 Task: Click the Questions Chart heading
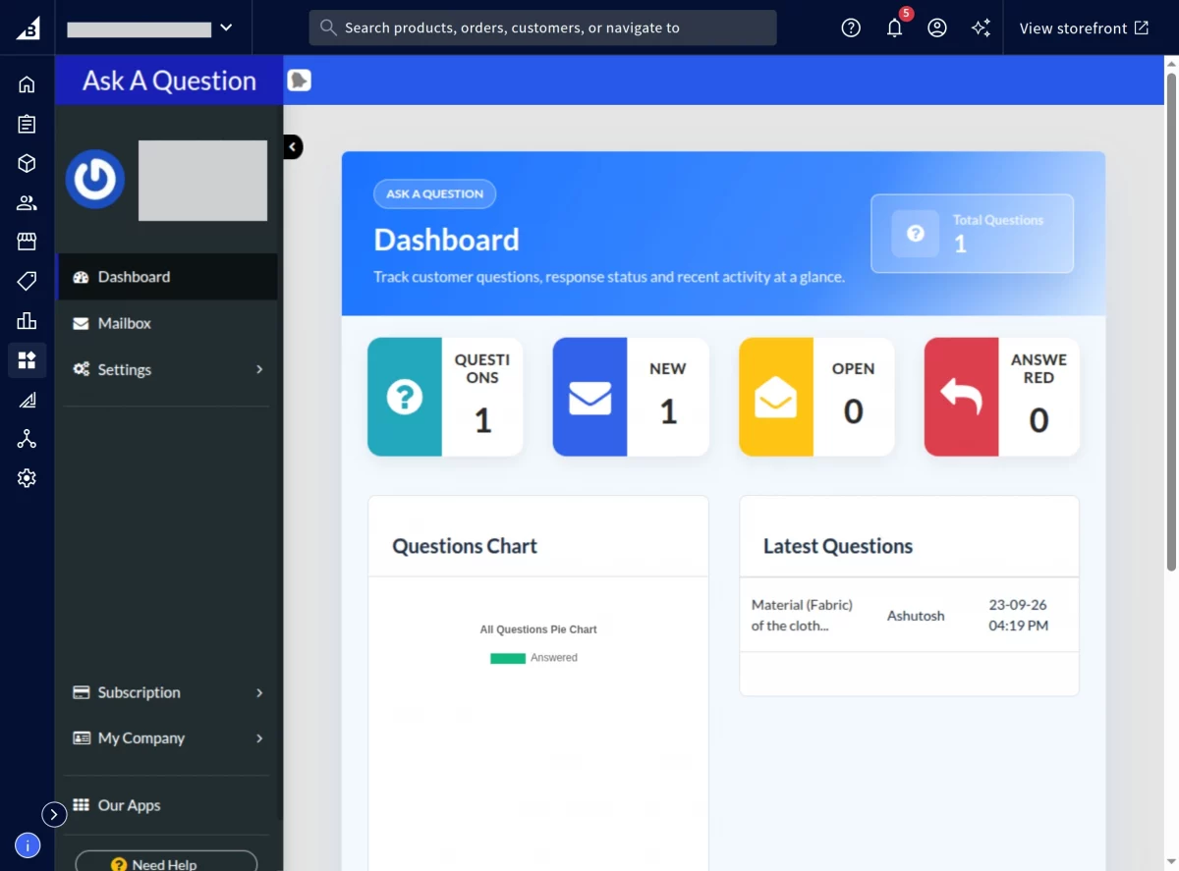point(465,546)
